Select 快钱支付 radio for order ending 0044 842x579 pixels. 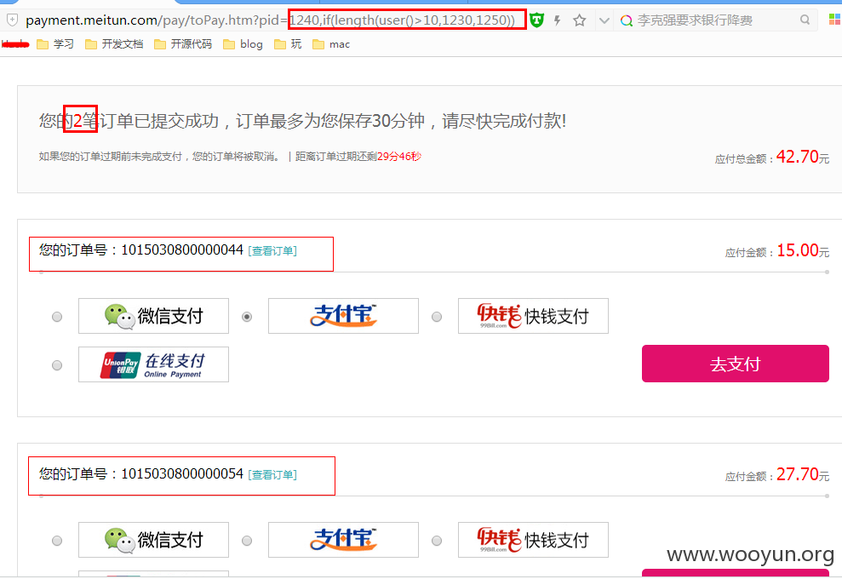click(437, 317)
